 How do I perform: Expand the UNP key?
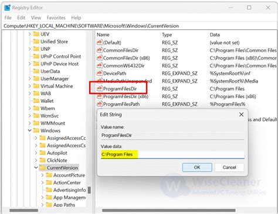coord(29,49)
